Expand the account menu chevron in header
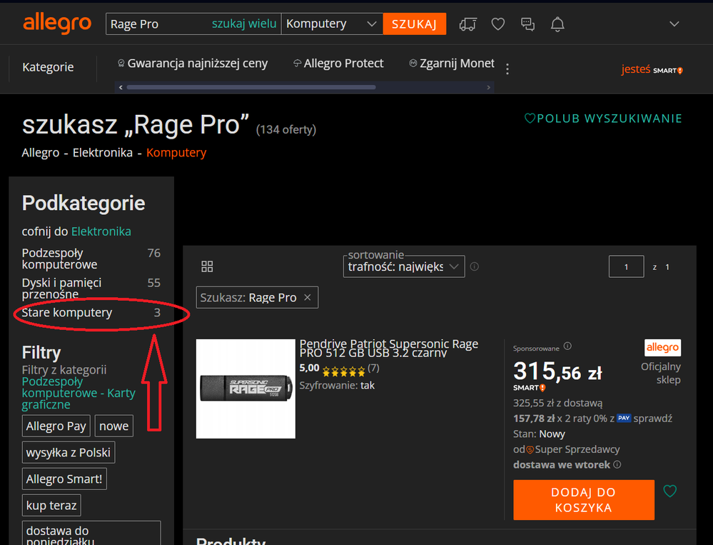 point(674,24)
